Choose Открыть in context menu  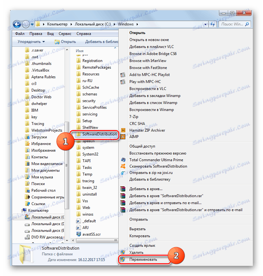point(137,33)
